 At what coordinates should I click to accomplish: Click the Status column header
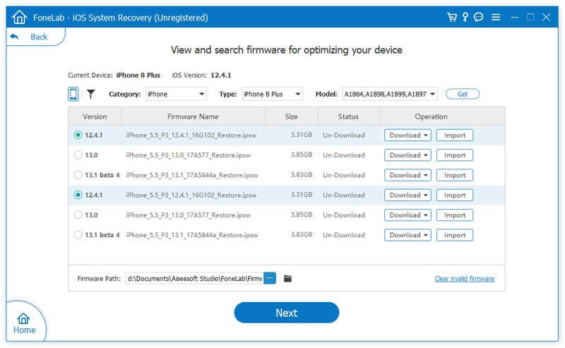click(x=348, y=116)
